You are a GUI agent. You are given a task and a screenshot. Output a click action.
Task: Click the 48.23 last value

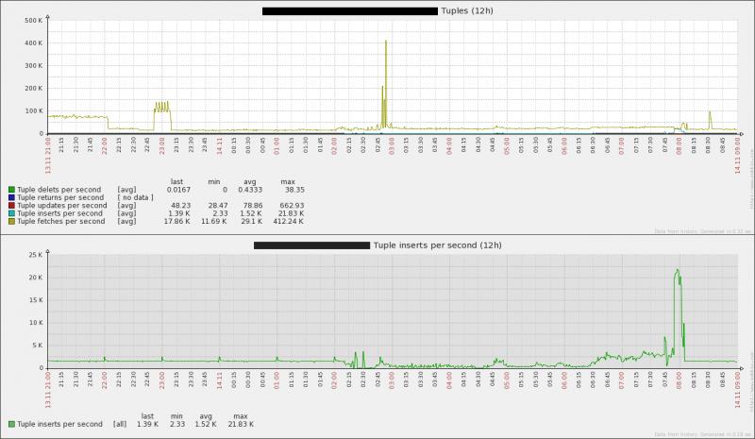(180, 206)
